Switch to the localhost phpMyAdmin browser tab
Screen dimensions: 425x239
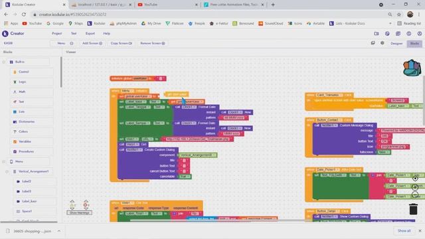pyautogui.click(x=102, y=5)
